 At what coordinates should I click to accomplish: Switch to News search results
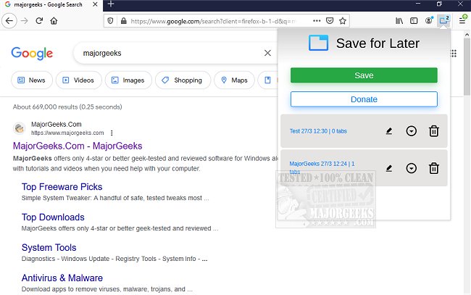pos(32,80)
